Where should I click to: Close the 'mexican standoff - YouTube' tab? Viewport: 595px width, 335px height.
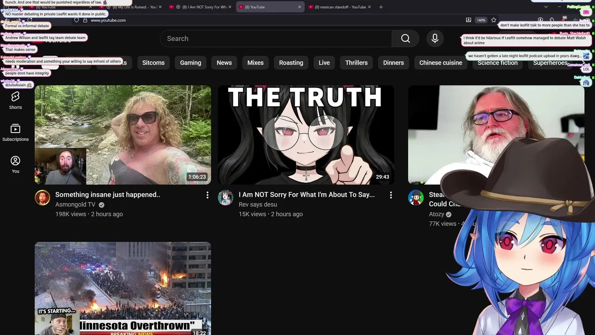(x=370, y=7)
